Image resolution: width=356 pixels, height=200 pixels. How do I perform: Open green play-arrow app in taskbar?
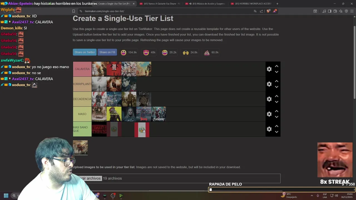tap(121, 196)
